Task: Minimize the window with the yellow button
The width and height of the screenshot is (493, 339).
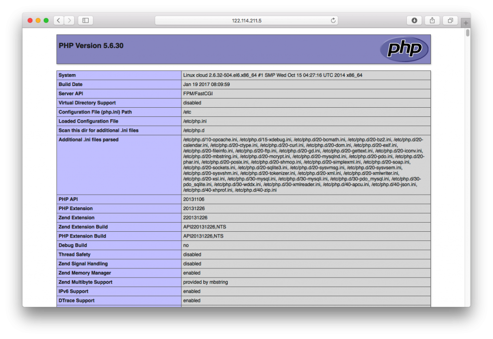Action: click(x=38, y=20)
